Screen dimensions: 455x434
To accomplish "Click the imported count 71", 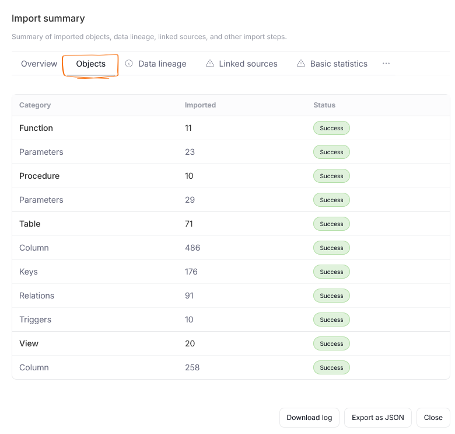I will (x=189, y=224).
